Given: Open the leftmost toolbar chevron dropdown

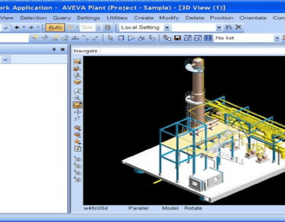Looking at the screenshot, I should [x=6, y=28].
